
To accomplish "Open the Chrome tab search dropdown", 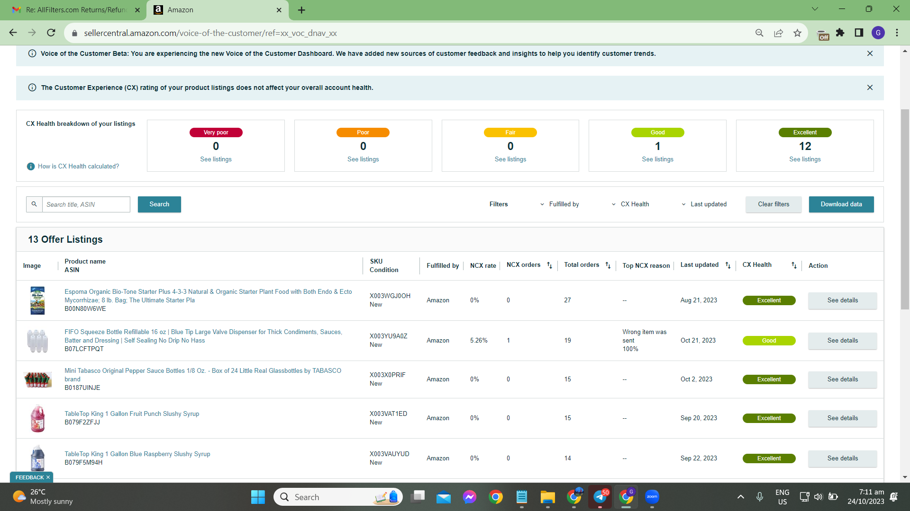I will (815, 9).
